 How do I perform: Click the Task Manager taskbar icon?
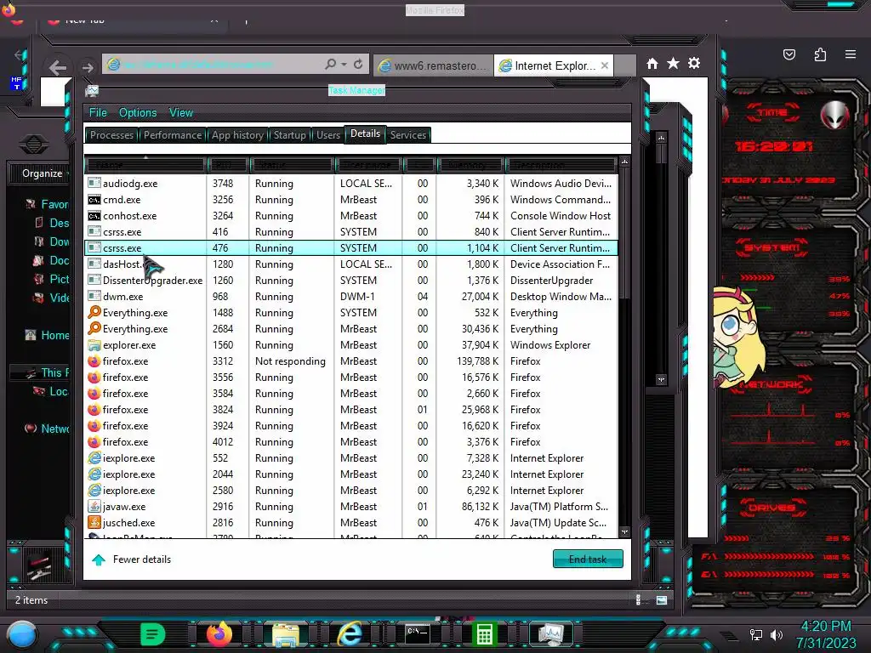550,634
